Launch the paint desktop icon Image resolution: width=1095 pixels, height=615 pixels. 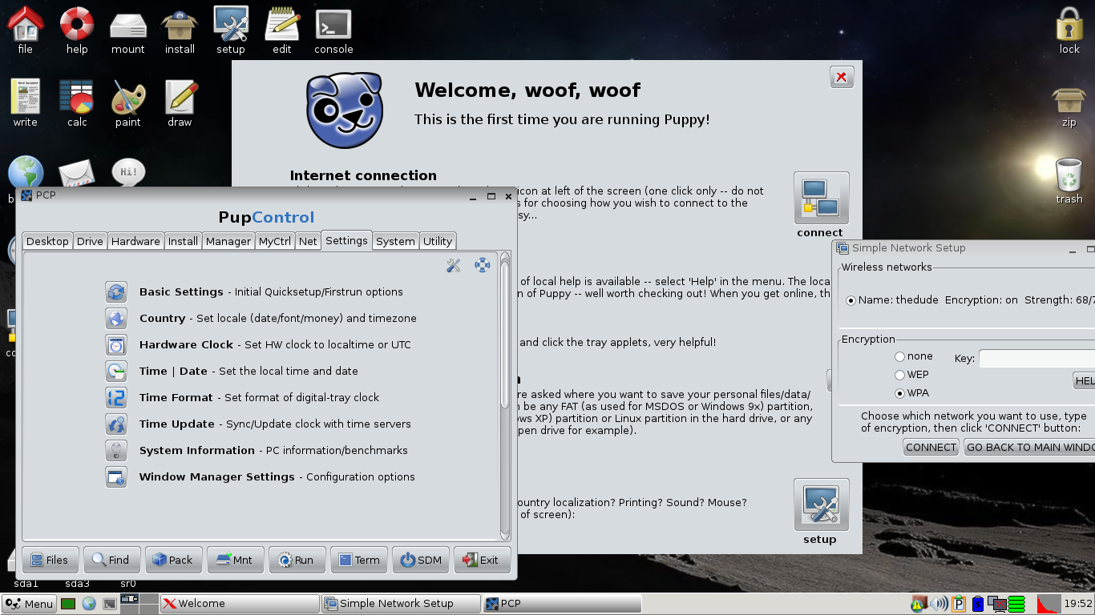(x=128, y=104)
